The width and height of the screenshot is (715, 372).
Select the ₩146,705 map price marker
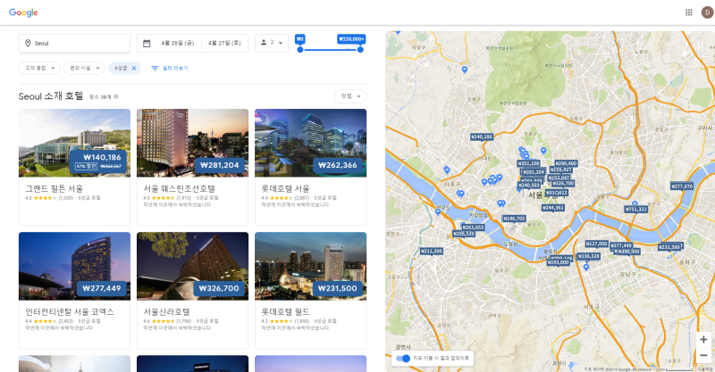tap(515, 219)
